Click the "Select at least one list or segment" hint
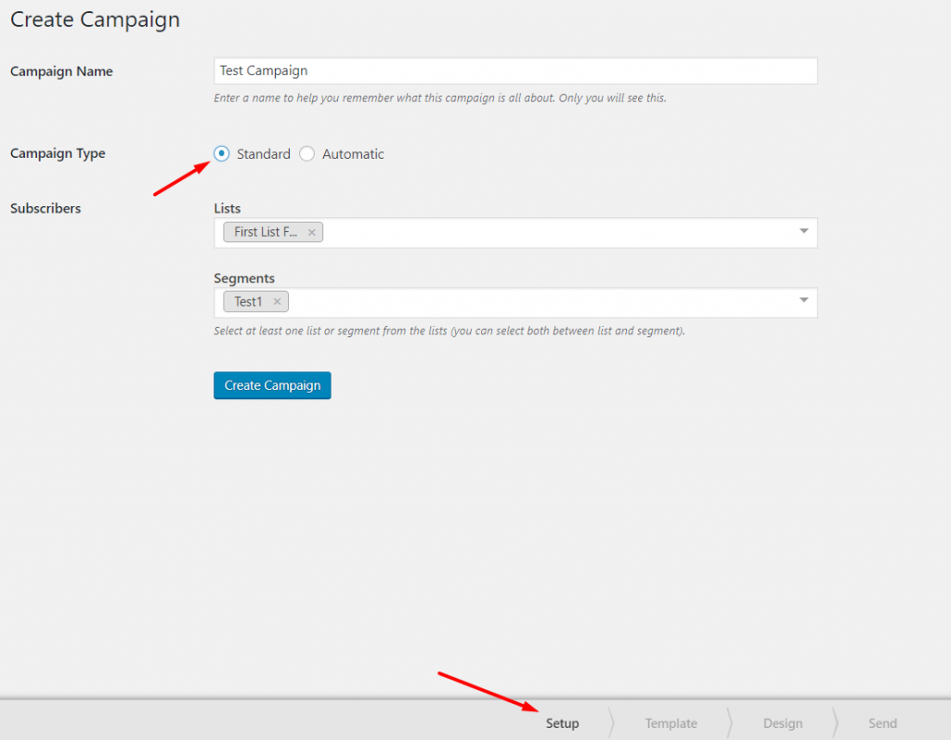Image resolution: width=951 pixels, height=740 pixels. 449,331
